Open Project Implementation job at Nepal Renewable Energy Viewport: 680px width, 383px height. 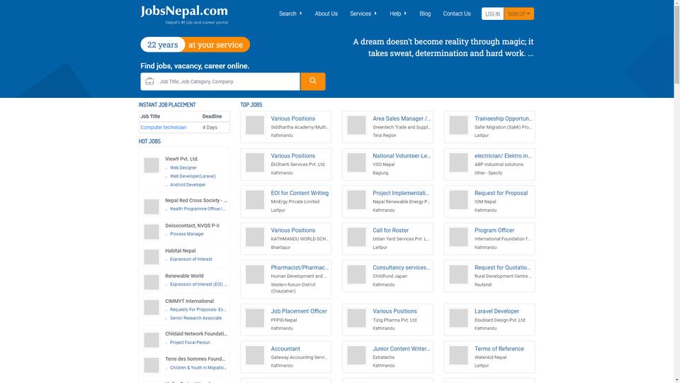tap(401, 193)
